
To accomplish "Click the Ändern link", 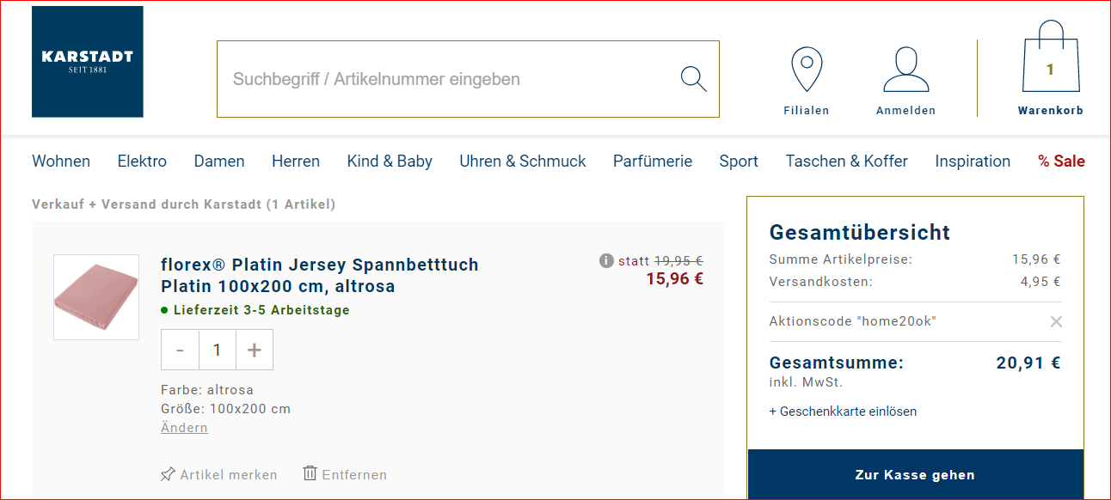I will pyautogui.click(x=184, y=428).
